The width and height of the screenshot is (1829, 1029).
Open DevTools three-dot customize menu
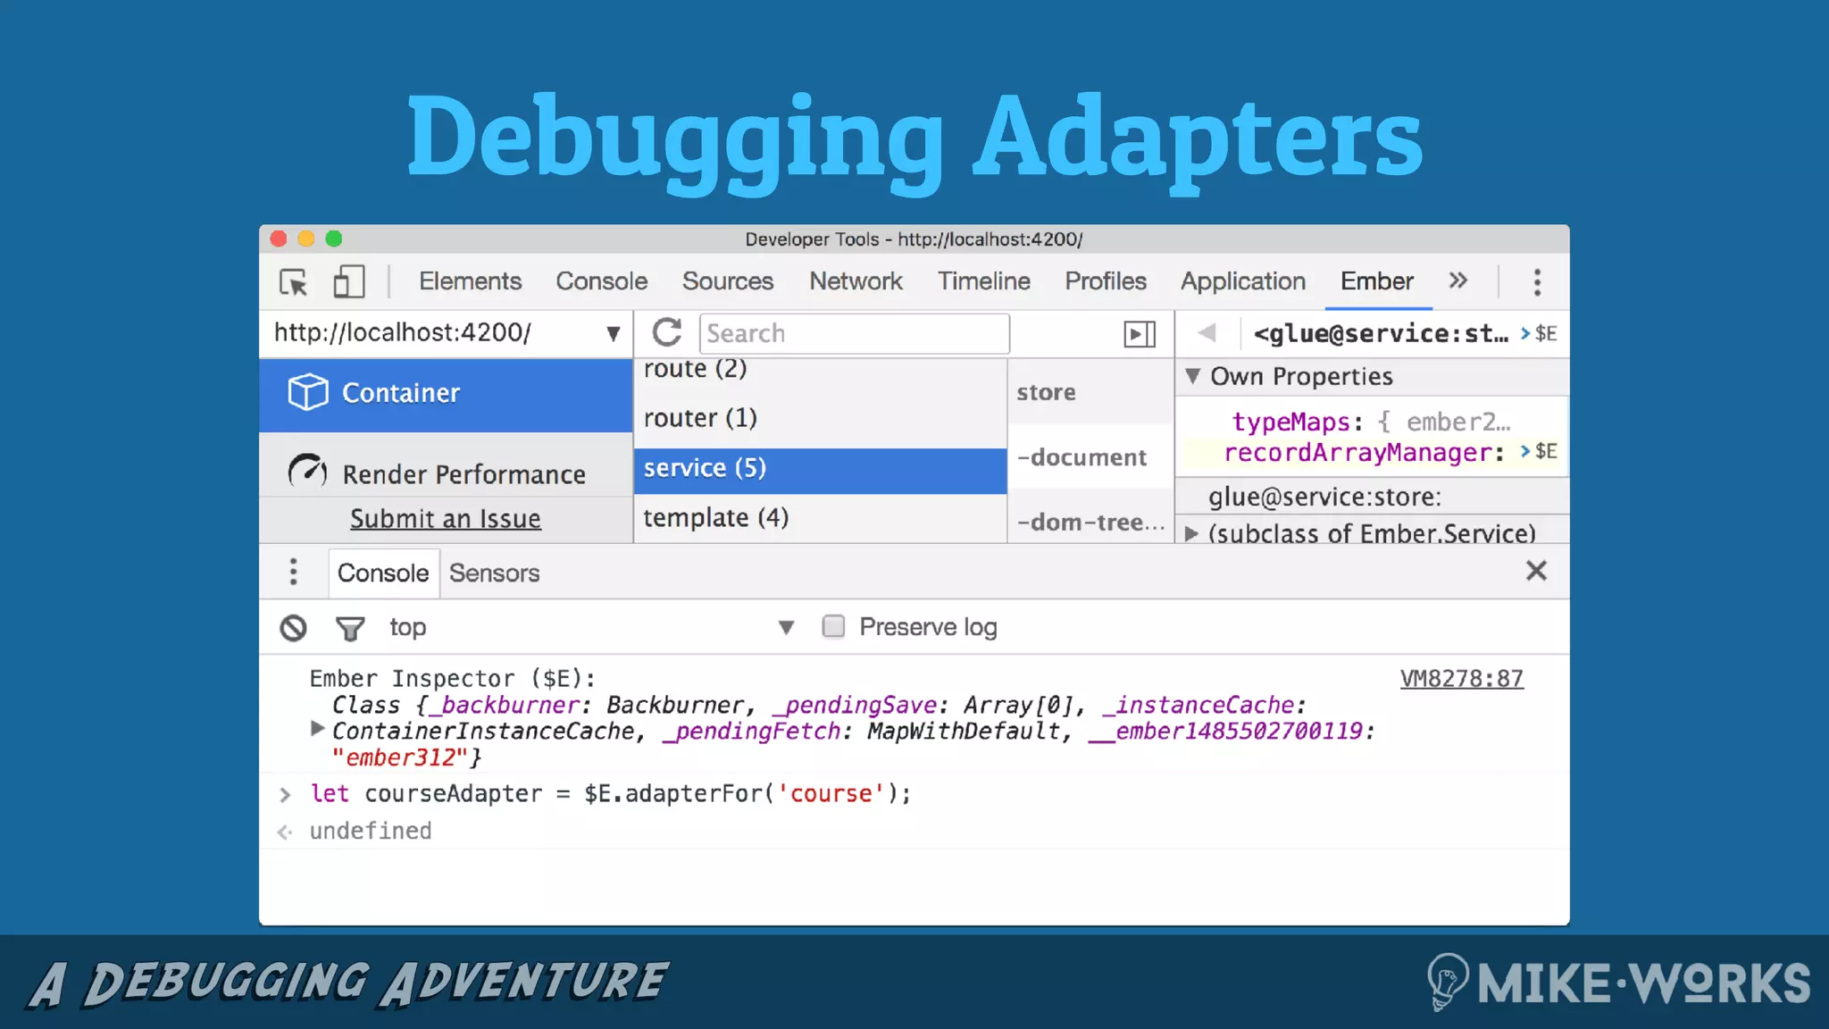coord(1537,282)
